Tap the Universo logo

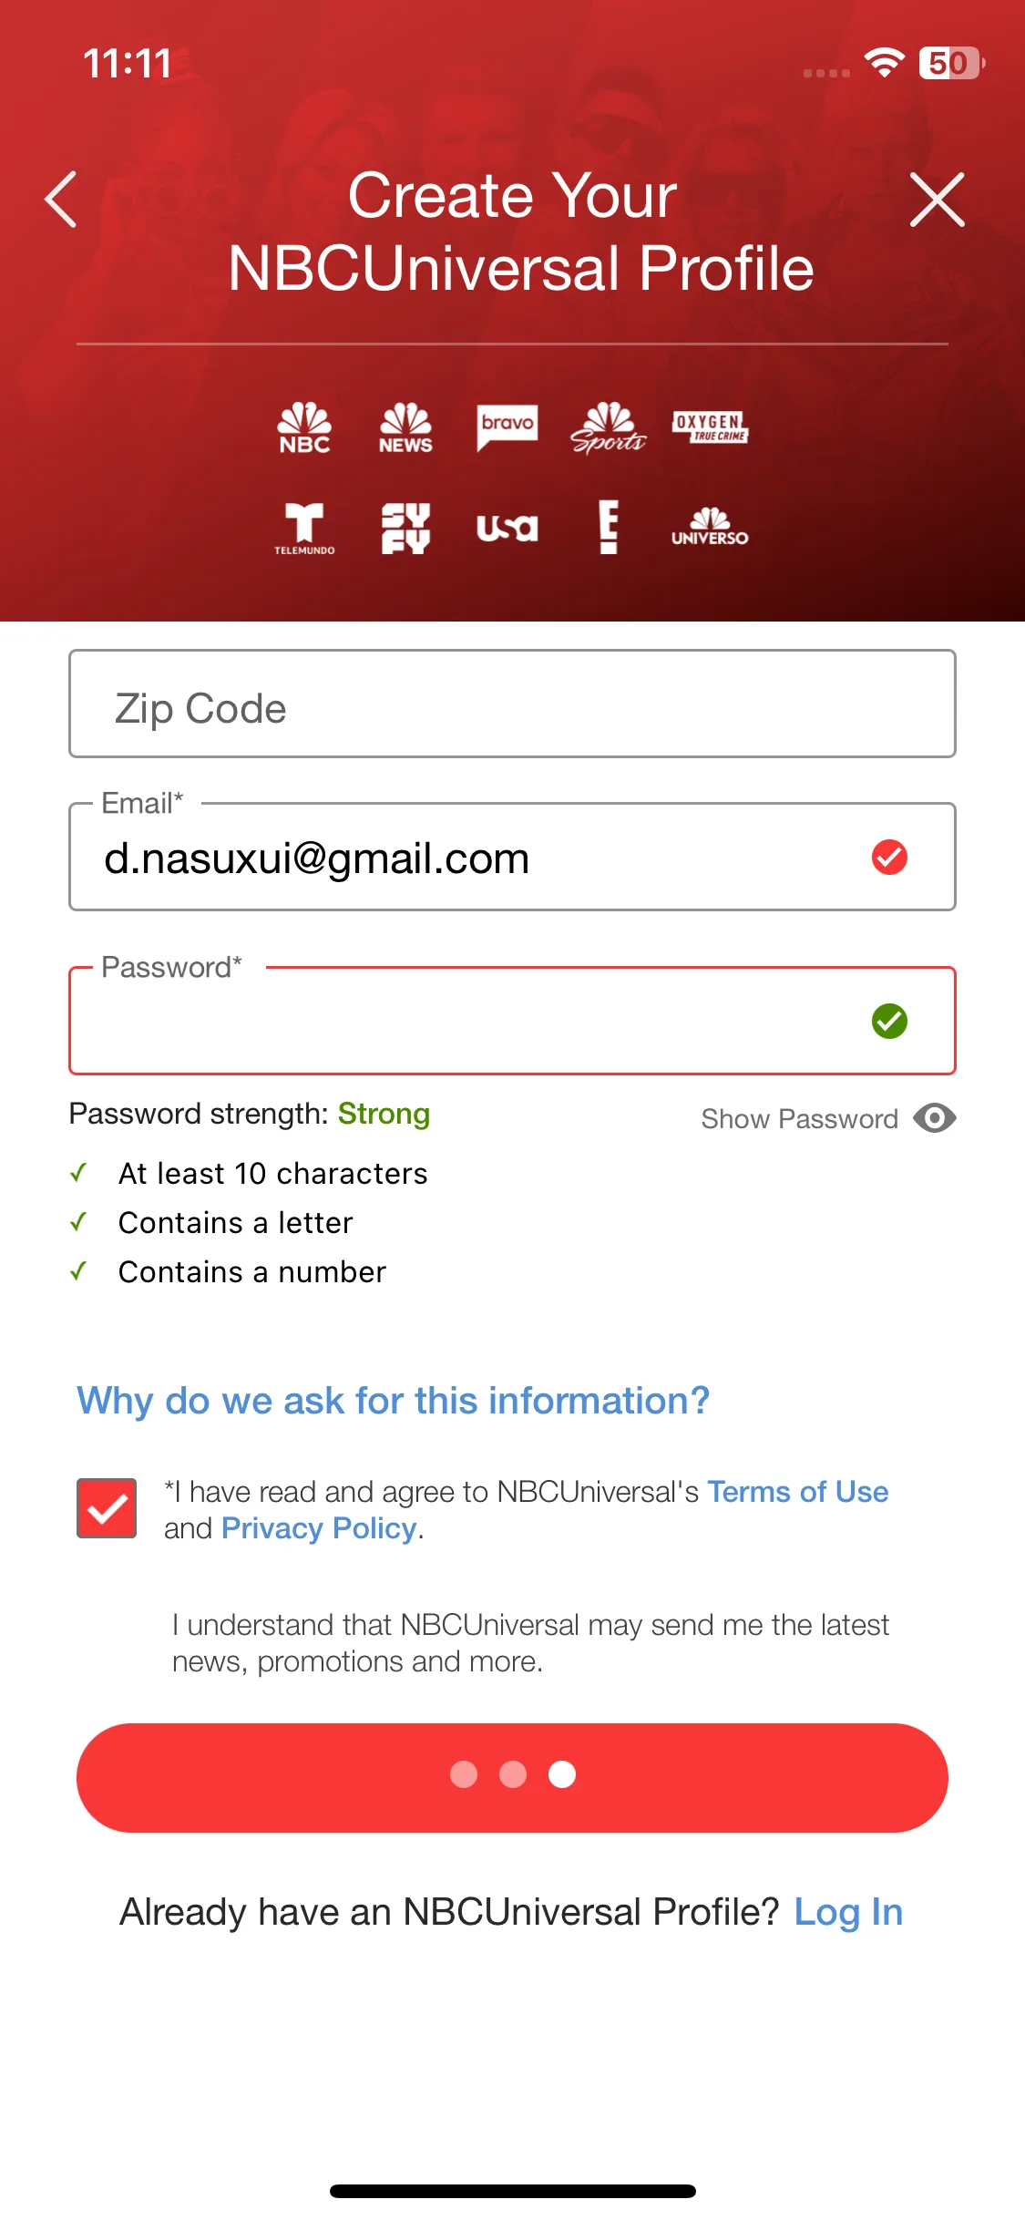tap(710, 528)
